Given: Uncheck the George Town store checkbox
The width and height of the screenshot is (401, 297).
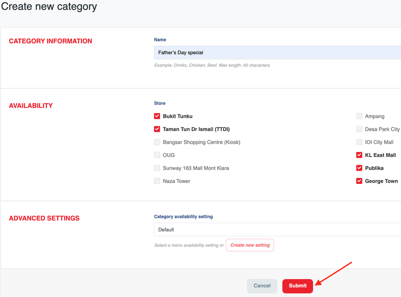Looking at the screenshot, I should click(x=359, y=181).
